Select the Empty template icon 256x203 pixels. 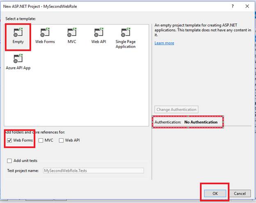pyautogui.click(x=18, y=36)
